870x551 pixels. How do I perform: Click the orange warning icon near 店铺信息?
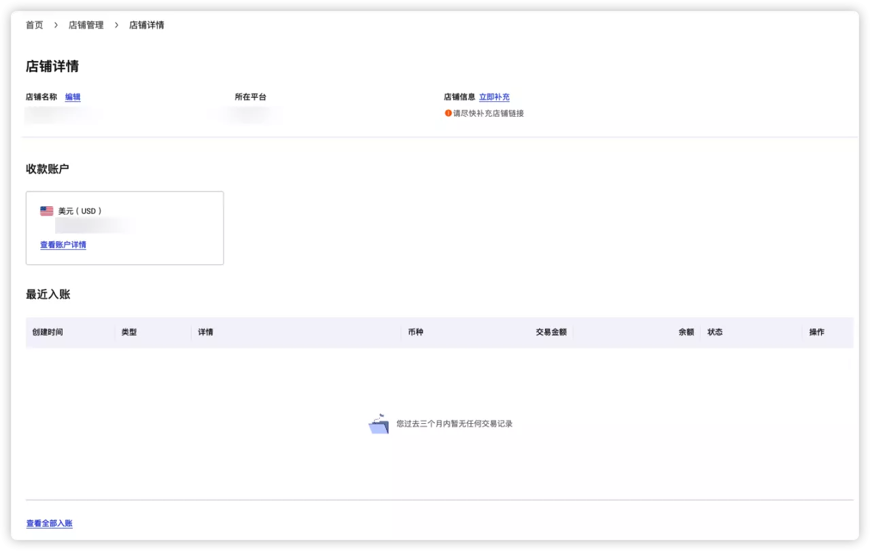(446, 113)
